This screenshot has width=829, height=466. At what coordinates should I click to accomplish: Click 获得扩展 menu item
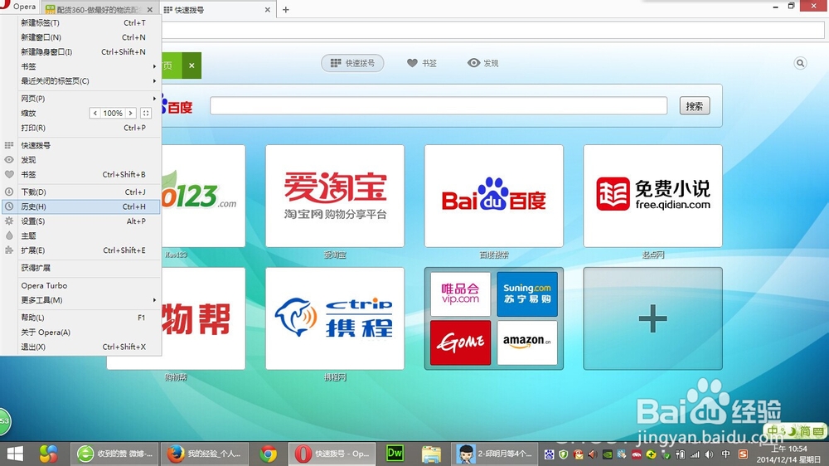[81, 268]
